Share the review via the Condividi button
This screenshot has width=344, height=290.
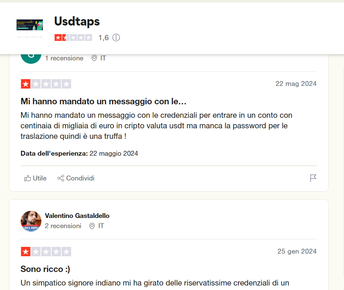[76, 178]
